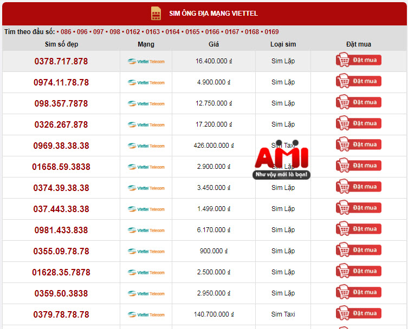Click Viettel Telecom logo for 01658.59.3838
408x329 pixels.
(x=146, y=167)
